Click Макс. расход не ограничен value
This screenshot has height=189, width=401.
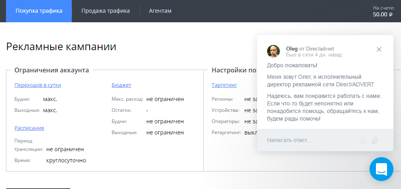pos(165,99)
